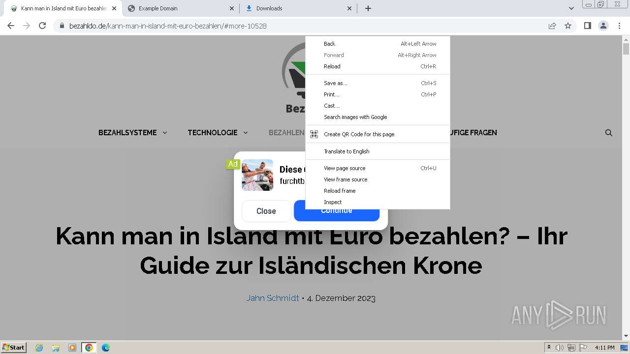The height and width of the screenshot is (354, 630).
Task: Open the new tab plus button
Action: (x=368, y=8)
